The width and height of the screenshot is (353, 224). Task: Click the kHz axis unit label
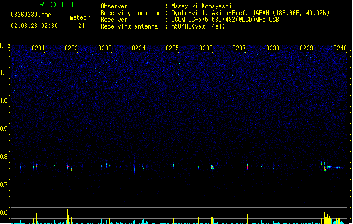pos(5,45)
